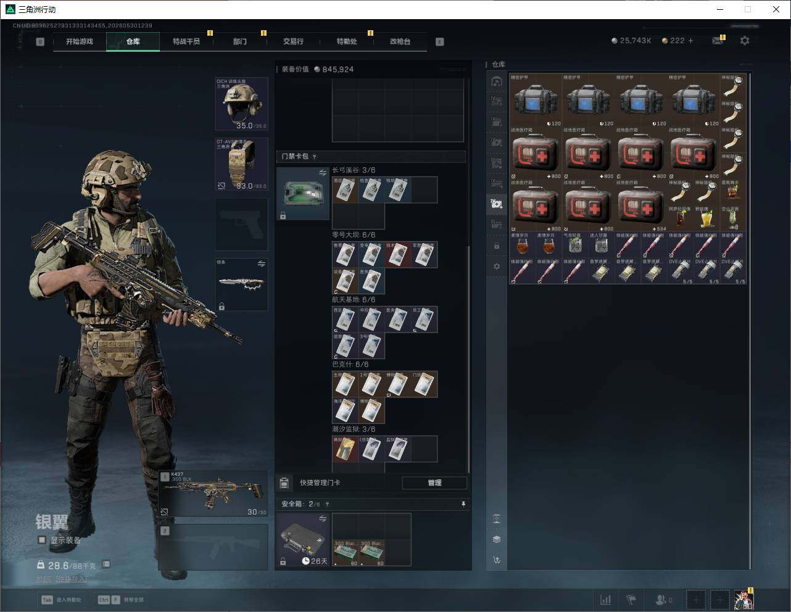Select the medical kit with 534 durability
Screen dimensions: 791x612
click(x=641, y=205)
